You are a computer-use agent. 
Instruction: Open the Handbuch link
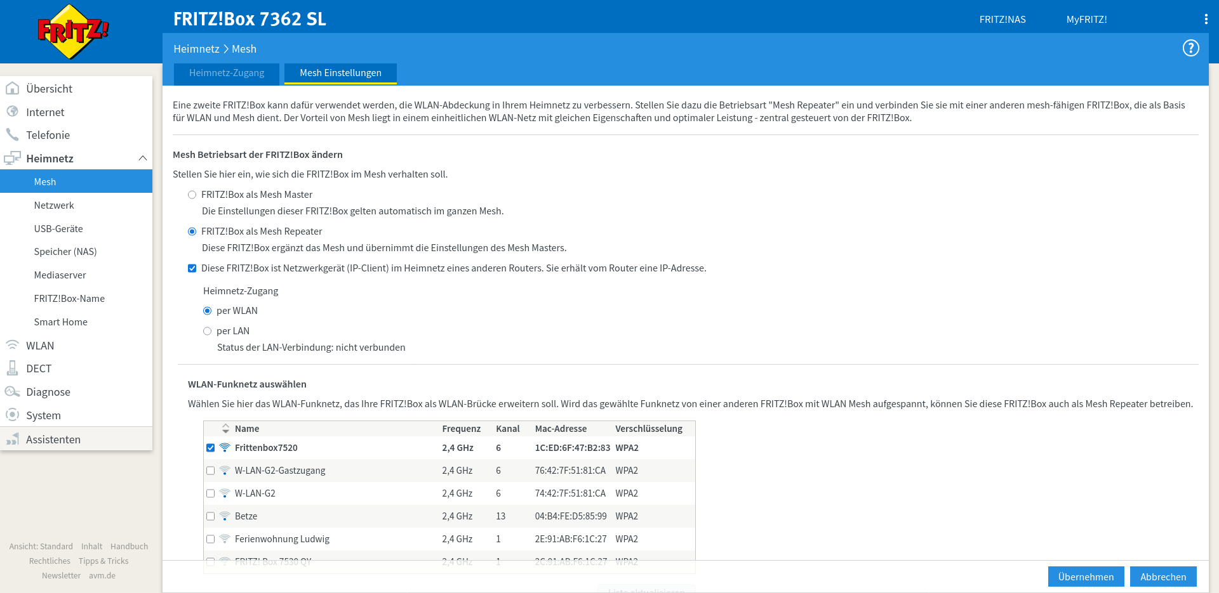tap(129, 546)
